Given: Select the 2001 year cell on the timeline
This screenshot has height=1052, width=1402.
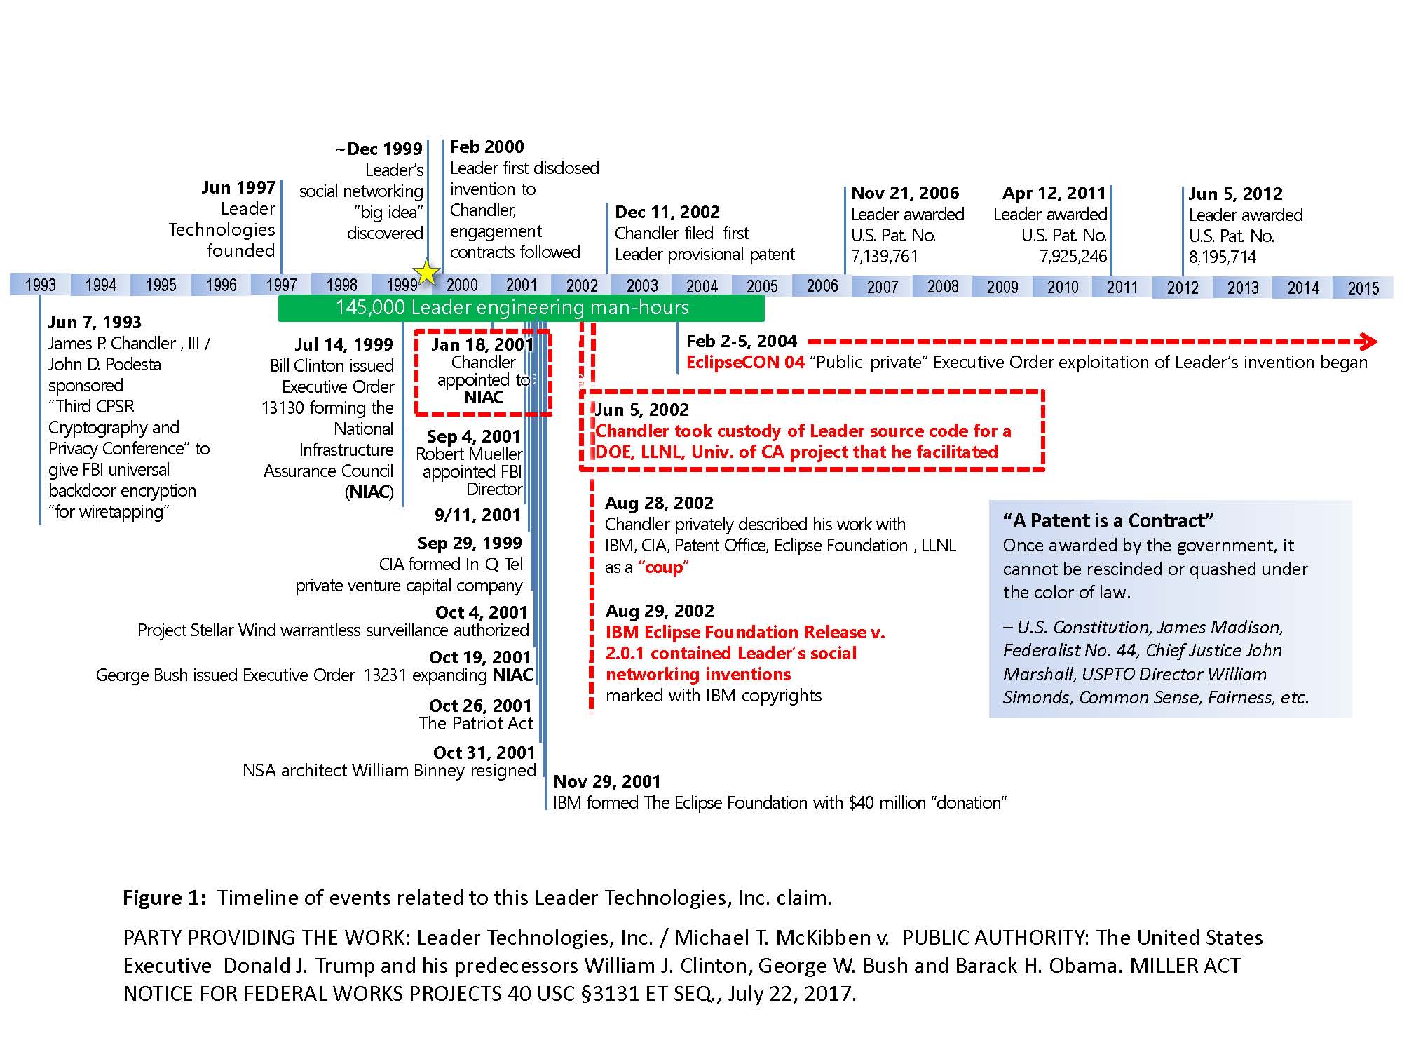Looking at the screenshot, I should [521, 285].
